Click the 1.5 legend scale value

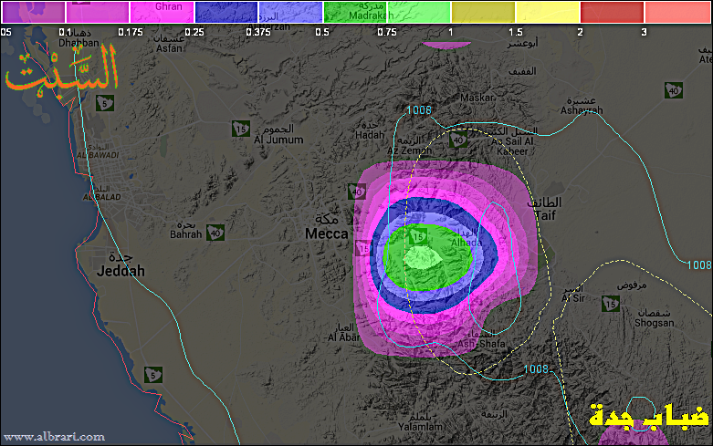[516, 32]
